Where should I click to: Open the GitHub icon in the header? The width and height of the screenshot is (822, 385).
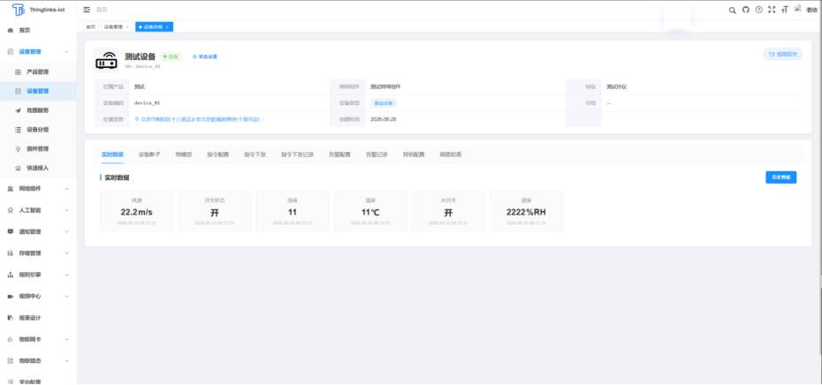point(745,10)
